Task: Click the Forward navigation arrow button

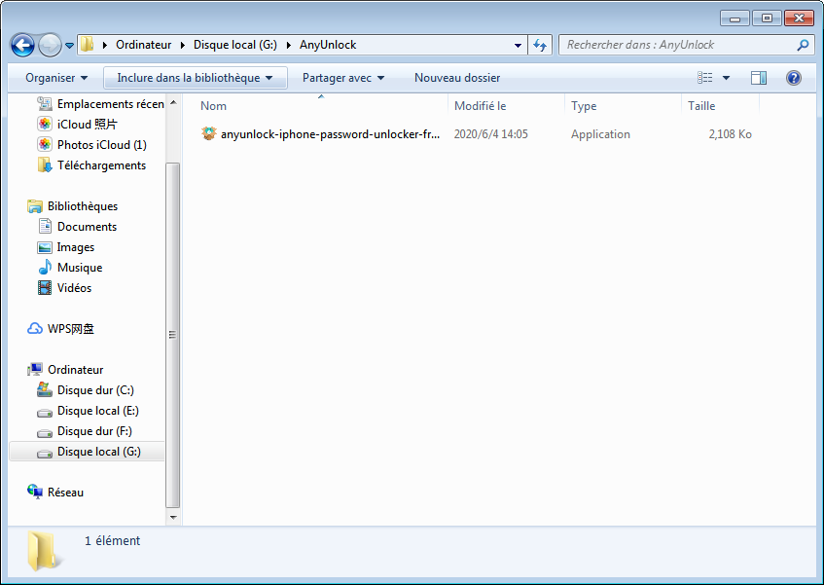Action: 50,45
